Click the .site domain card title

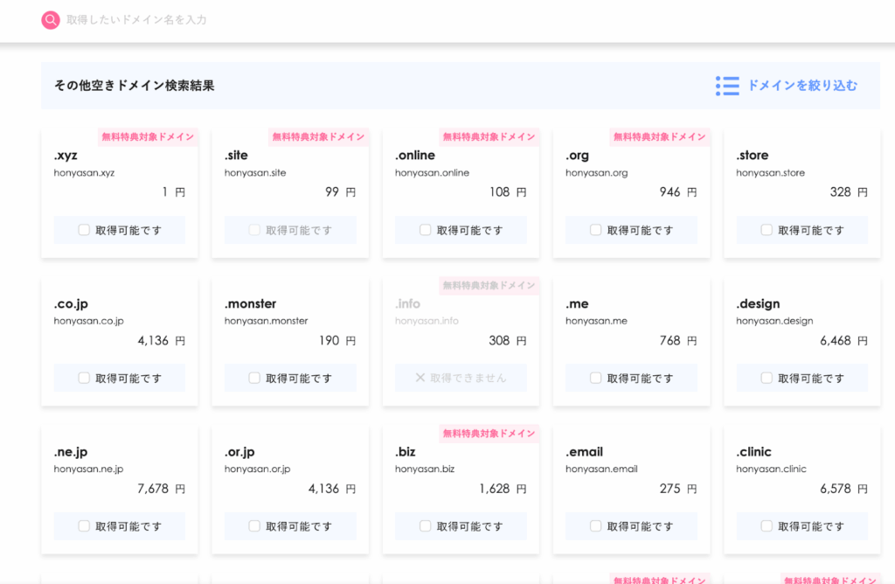click(236, 156)
